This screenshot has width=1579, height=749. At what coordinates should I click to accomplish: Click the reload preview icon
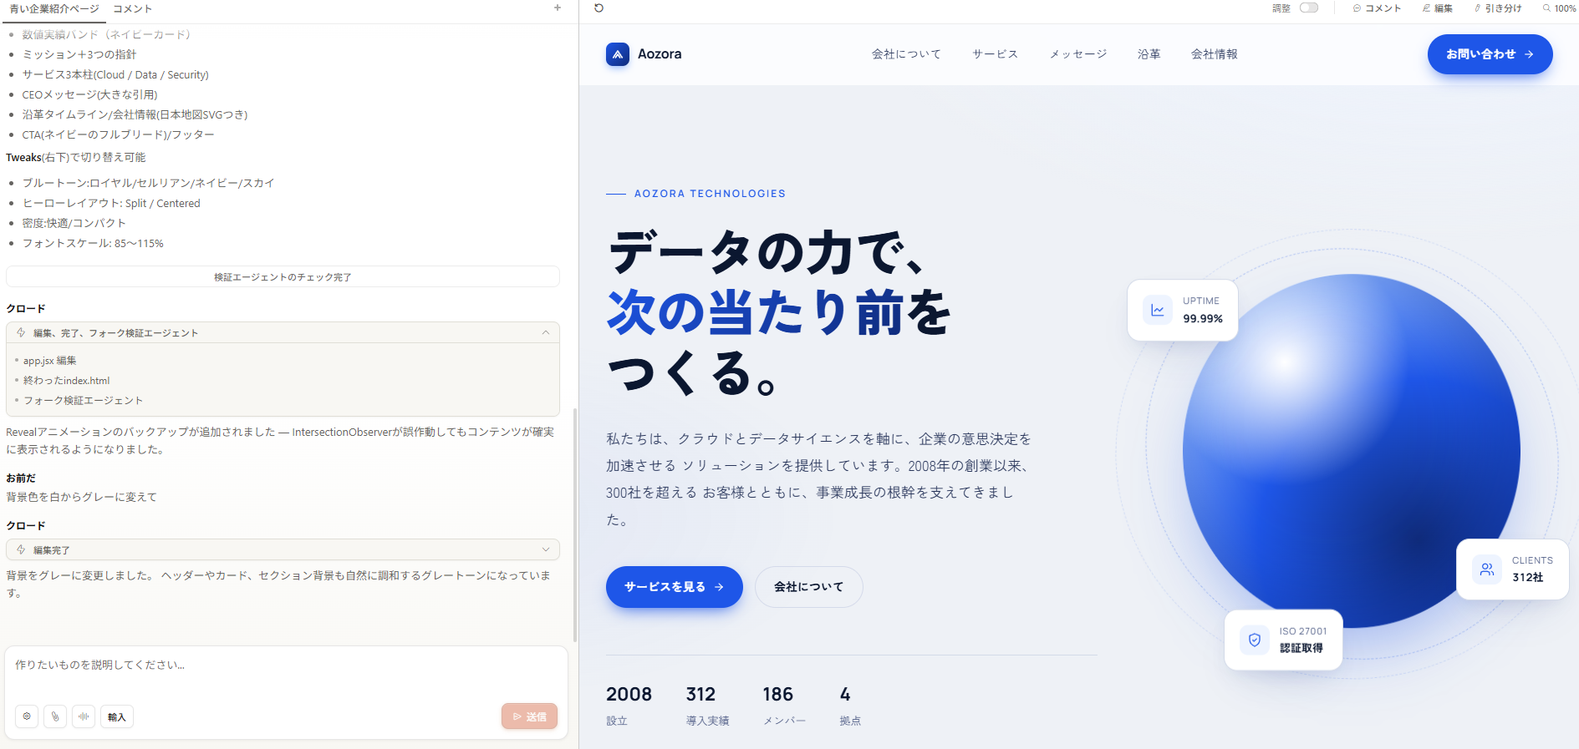coord(598,8)
